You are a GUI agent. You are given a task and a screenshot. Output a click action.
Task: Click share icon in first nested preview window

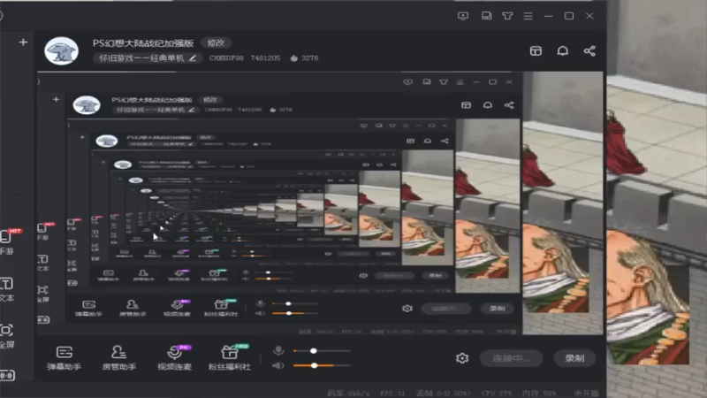click(509, 105)
